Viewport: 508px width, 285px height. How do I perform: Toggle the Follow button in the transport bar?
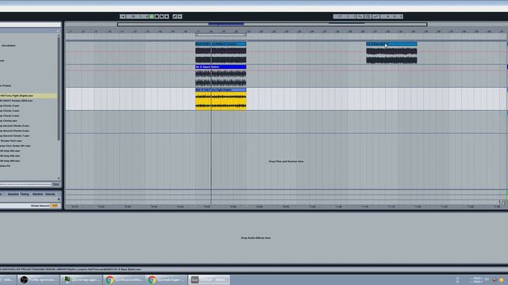(x=122, y=17)
